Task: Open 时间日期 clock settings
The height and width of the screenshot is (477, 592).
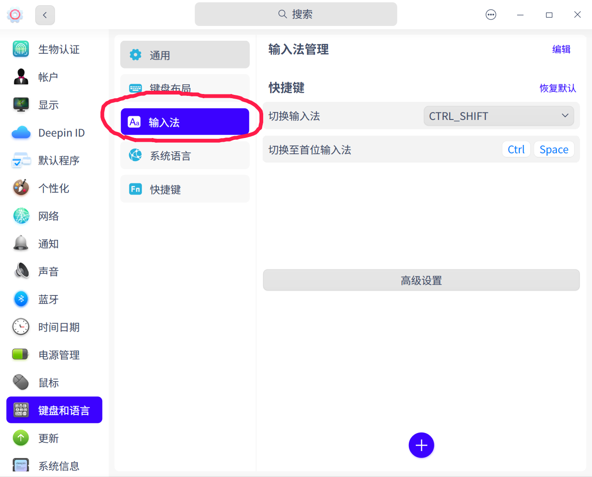Action: (x=21, y=327)
